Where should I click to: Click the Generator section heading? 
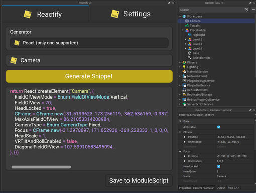click(x=21, y=32)
